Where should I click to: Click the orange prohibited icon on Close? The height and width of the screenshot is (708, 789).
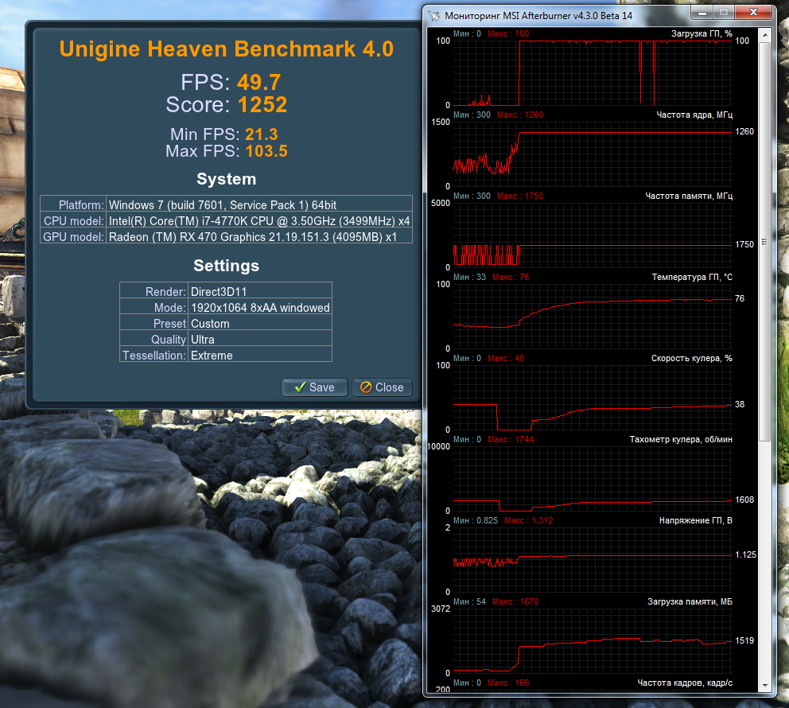pyautogui.click(x=367, y=387)
